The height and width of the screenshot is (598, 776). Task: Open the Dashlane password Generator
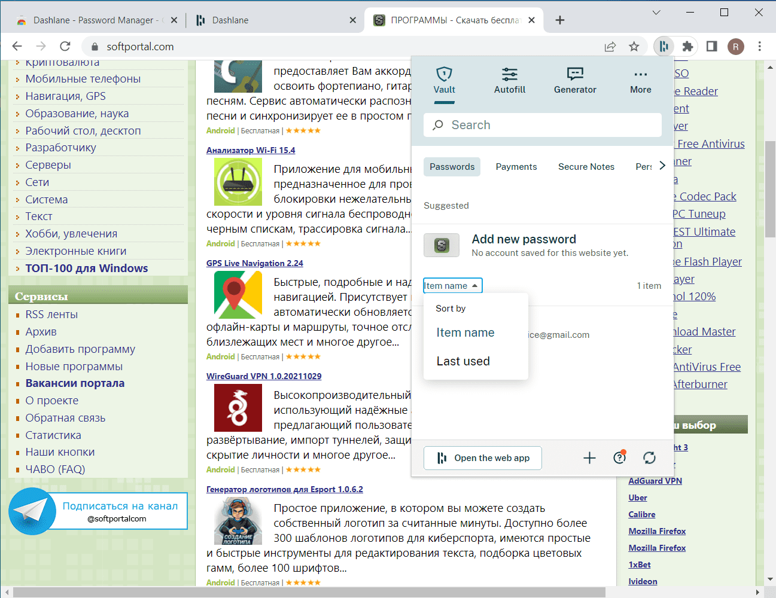pyautogui.click(x=575, y=81)
